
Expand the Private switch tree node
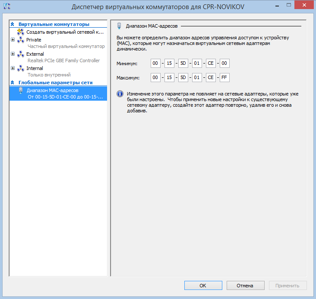[13, 40]
